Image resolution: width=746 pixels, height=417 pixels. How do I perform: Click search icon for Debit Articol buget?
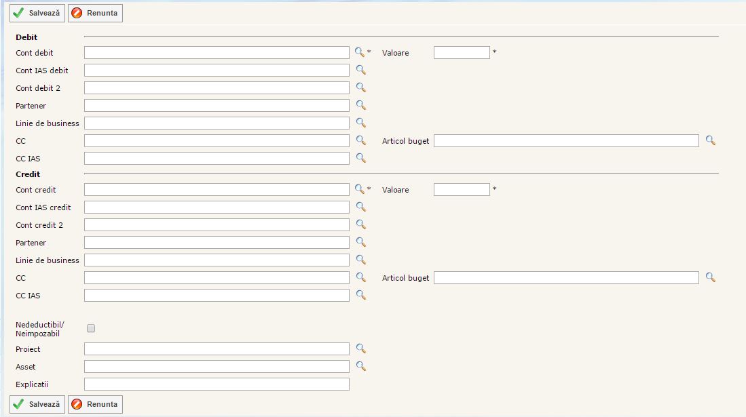click(710, 140)
